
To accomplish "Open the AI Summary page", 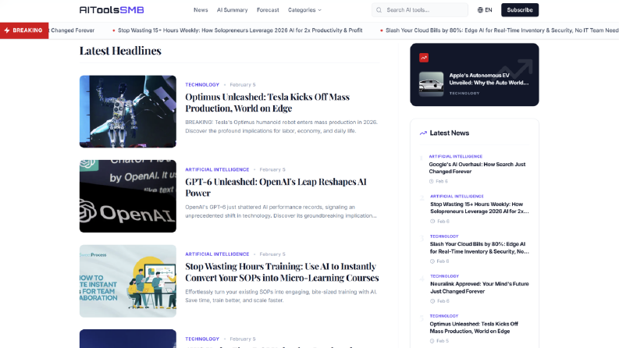I will pos(232,10).
